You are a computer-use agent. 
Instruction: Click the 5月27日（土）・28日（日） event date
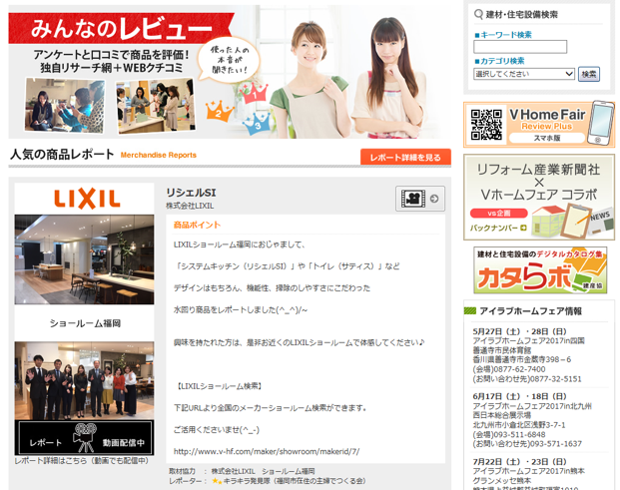(x=519, y=331)
